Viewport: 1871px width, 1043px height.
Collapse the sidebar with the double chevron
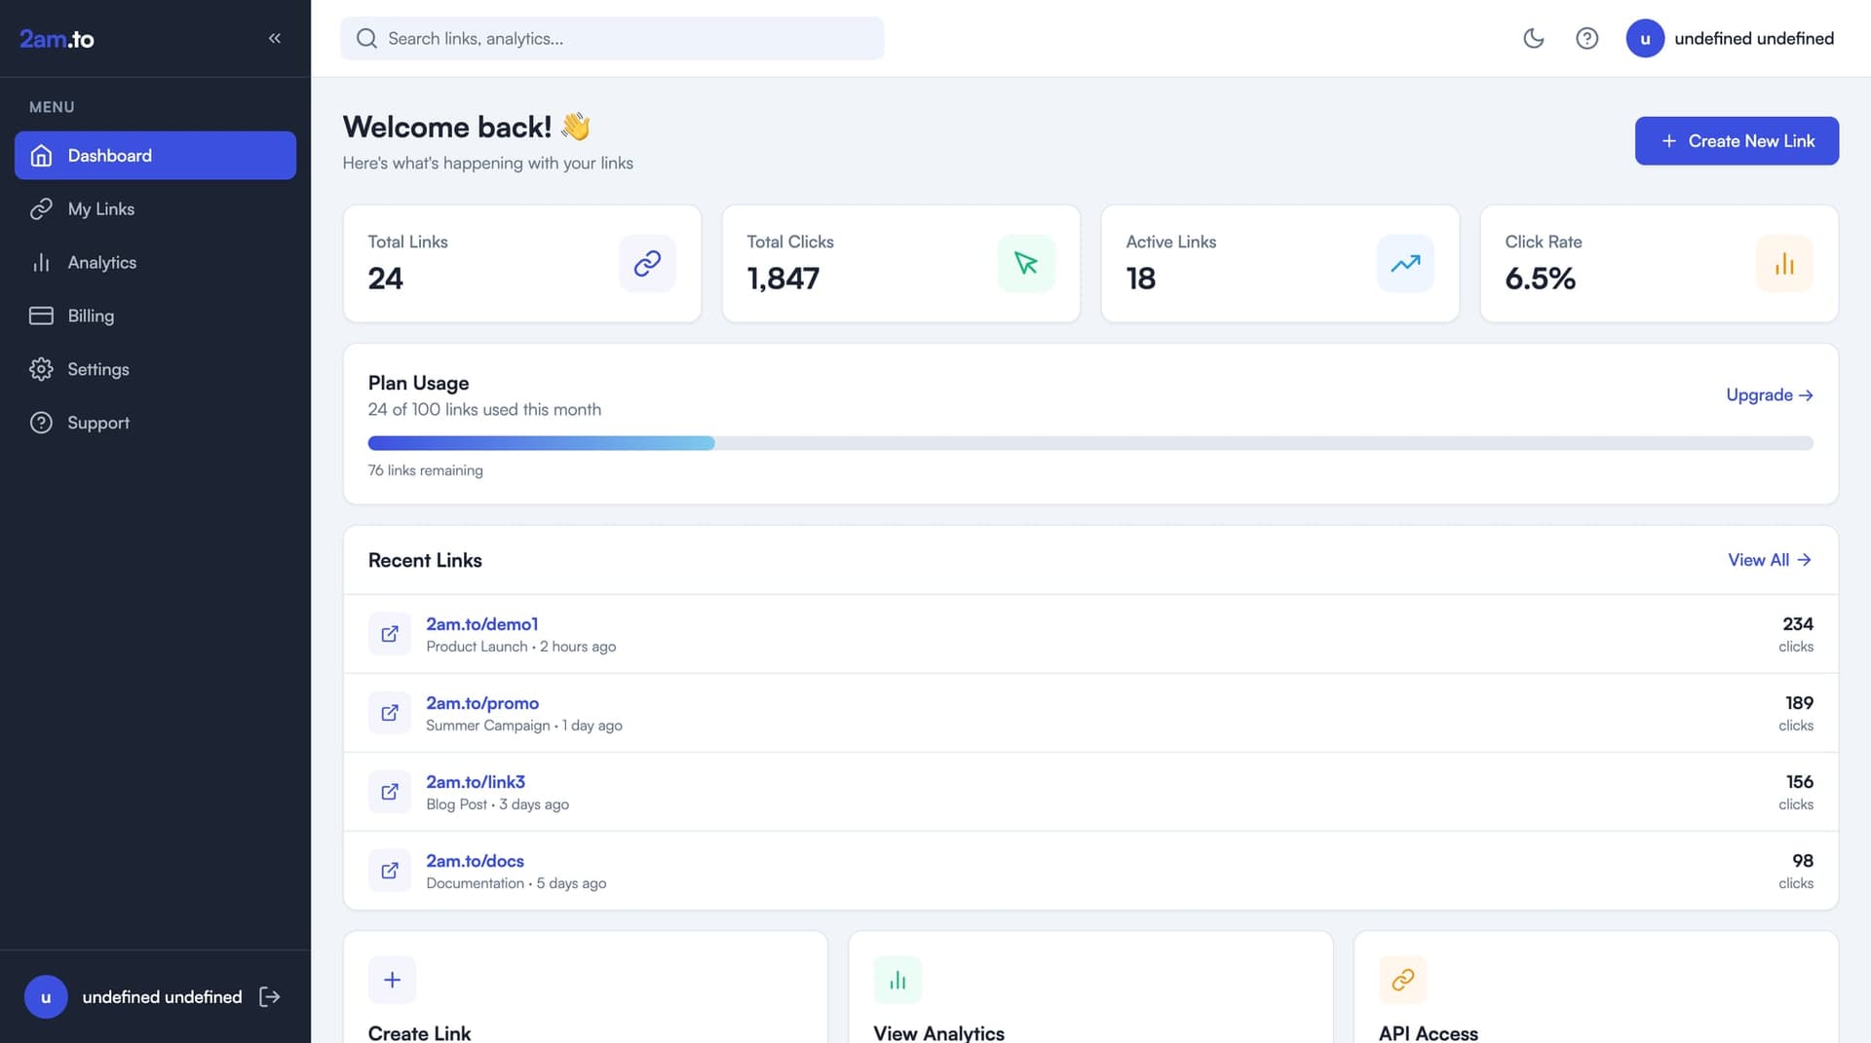(x=274, y=38)
